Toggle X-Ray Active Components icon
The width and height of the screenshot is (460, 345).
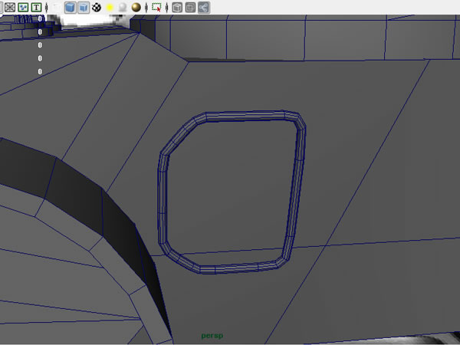[190, 8]
